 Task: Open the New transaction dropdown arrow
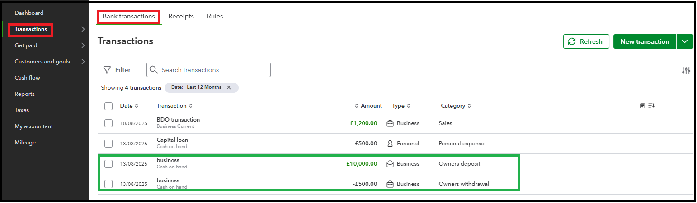685,41
